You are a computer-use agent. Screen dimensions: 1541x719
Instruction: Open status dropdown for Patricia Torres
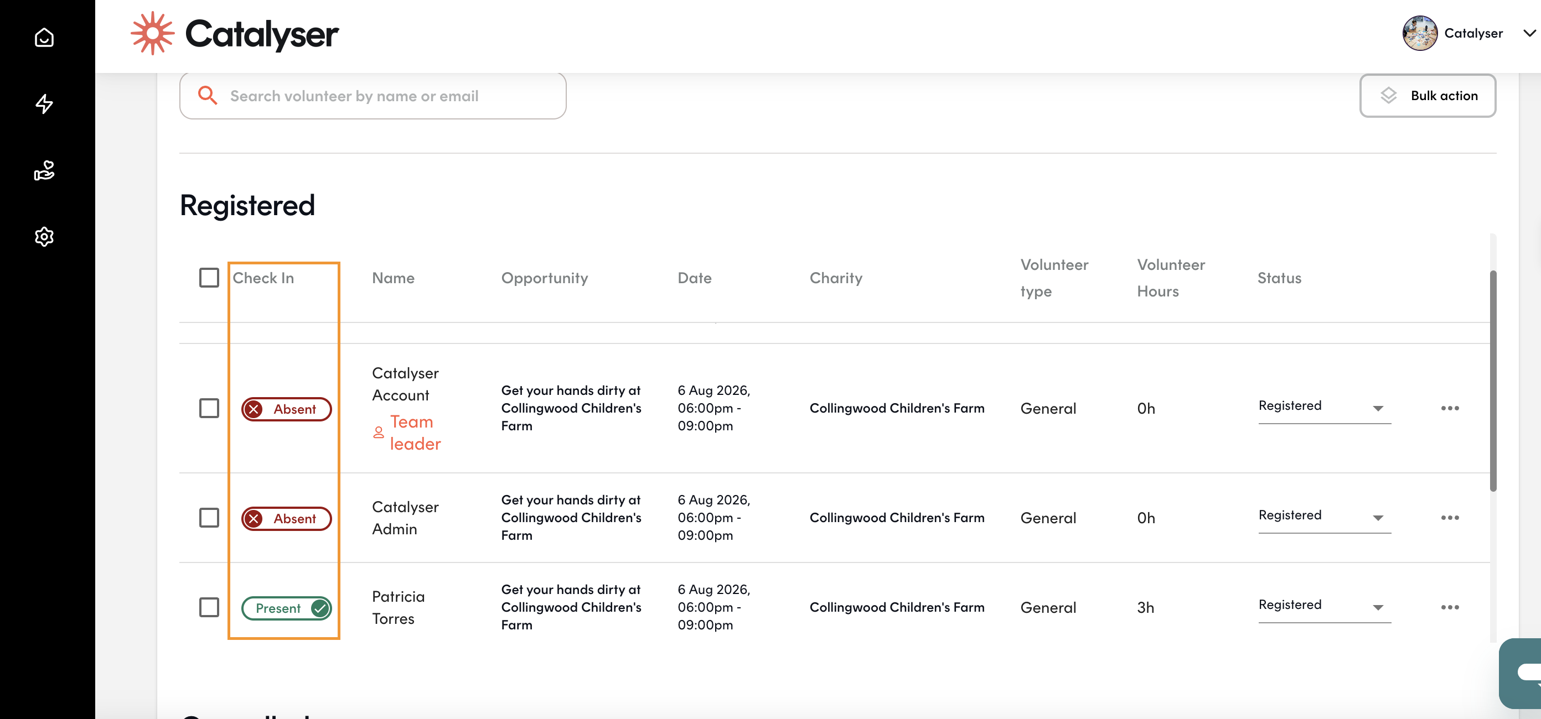(1325, 606)
